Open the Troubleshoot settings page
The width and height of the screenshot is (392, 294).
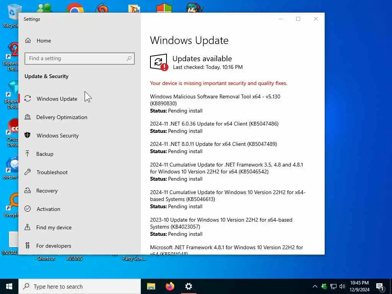tap(52, 172)
